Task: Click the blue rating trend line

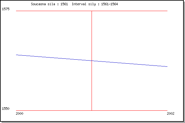Action: 92,61
